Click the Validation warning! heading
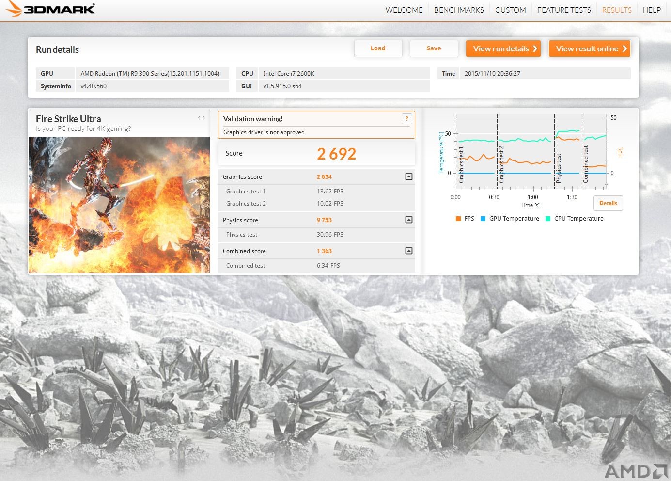The height and width of the screenshot is (481, 671). (x=253, y=119)
